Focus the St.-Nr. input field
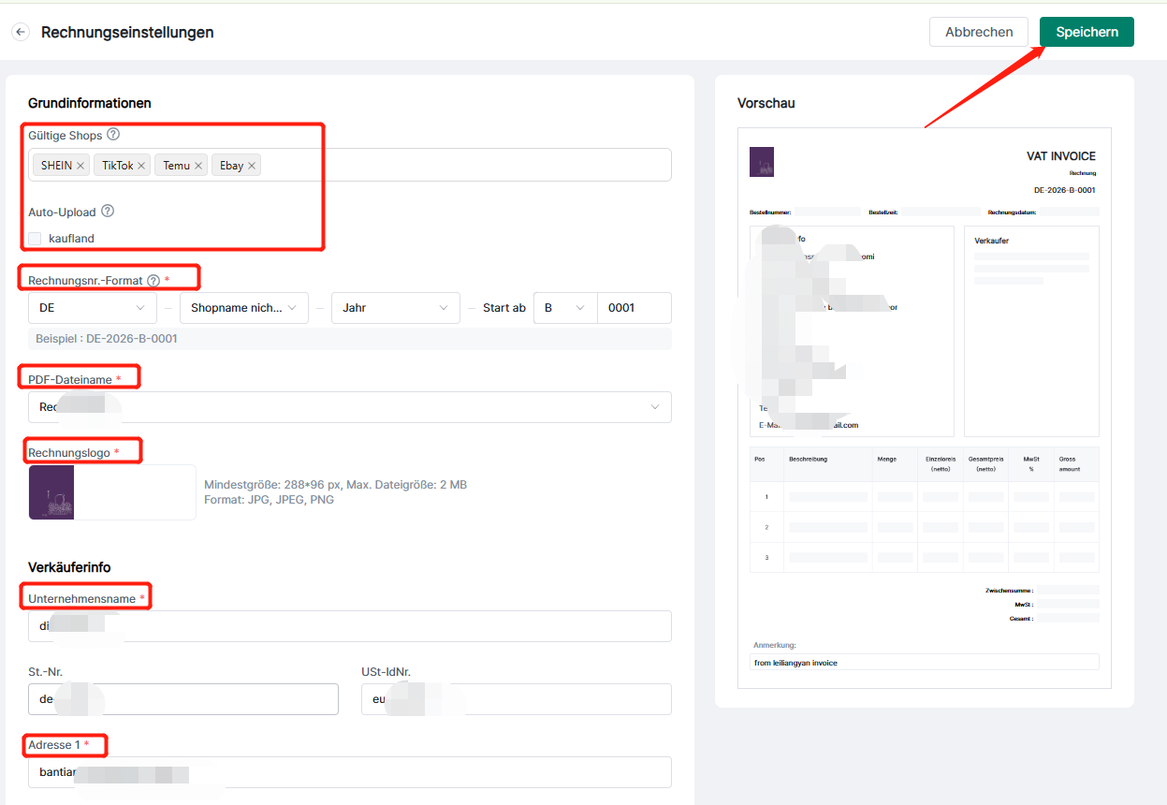 pyautogui.click(x=183, y=699)
